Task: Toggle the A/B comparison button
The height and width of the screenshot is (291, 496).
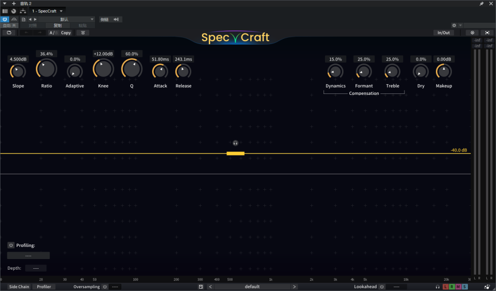Action: point(53,32)
